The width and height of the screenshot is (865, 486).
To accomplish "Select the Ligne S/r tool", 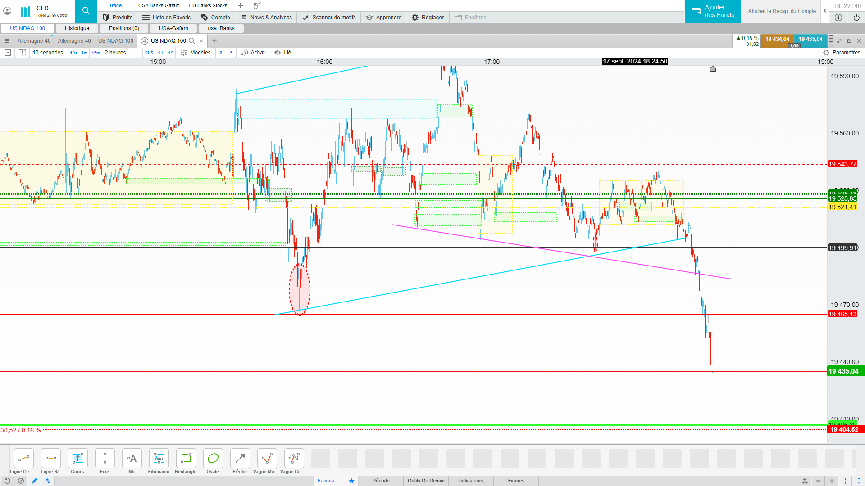I will (50, 459).
